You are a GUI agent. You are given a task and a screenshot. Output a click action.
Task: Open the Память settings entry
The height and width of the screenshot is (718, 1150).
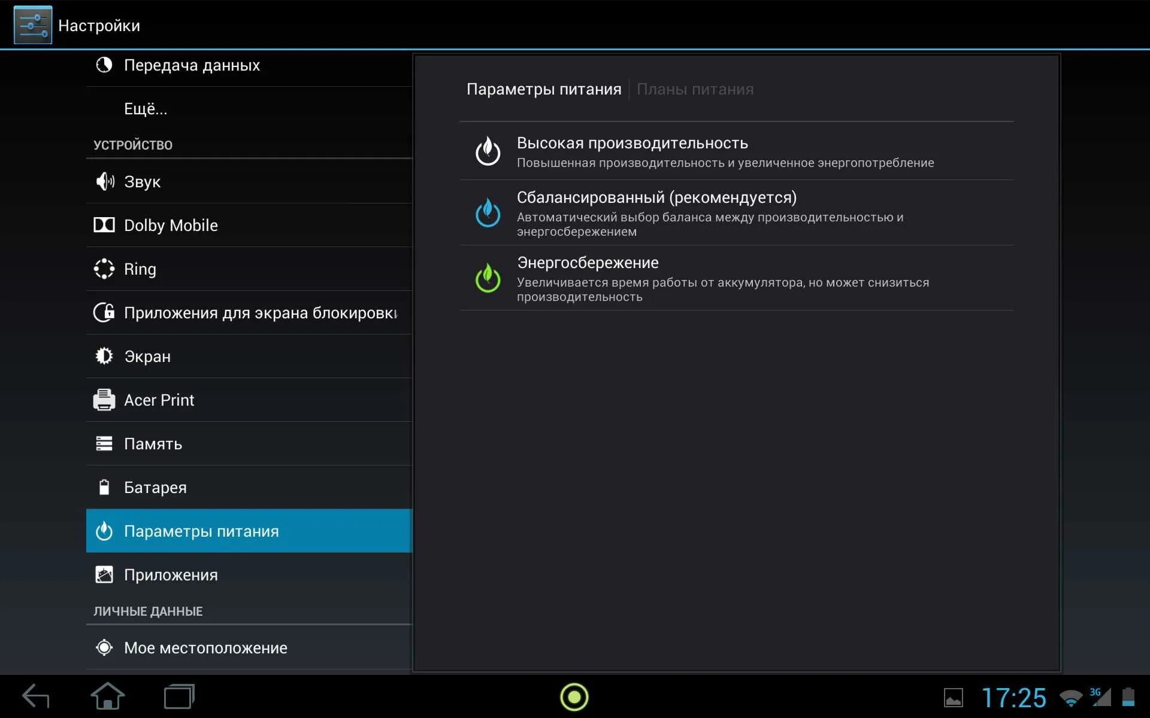click(153, 444)
